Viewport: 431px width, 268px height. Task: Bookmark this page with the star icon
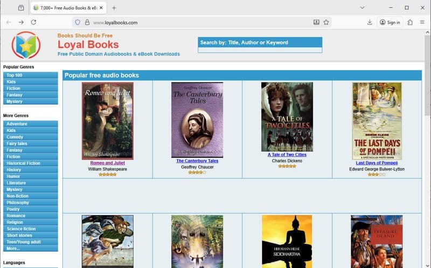click(326, 22)
